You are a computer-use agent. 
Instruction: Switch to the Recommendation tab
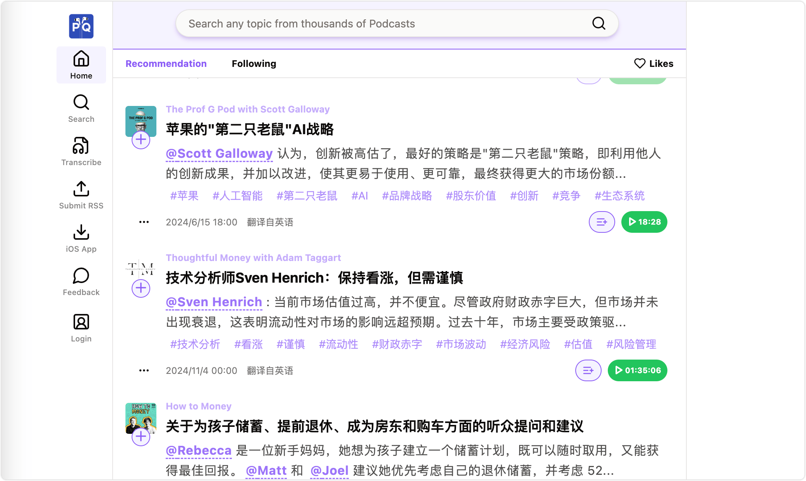pyautogui.click(x=166, y=63)
